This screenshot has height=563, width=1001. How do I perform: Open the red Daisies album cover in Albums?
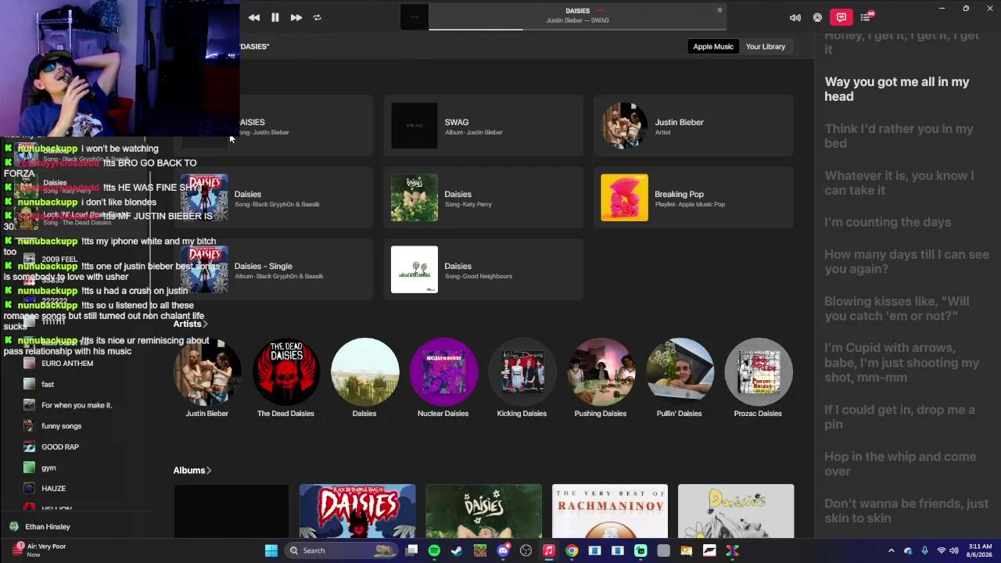(x=357, y=511)
